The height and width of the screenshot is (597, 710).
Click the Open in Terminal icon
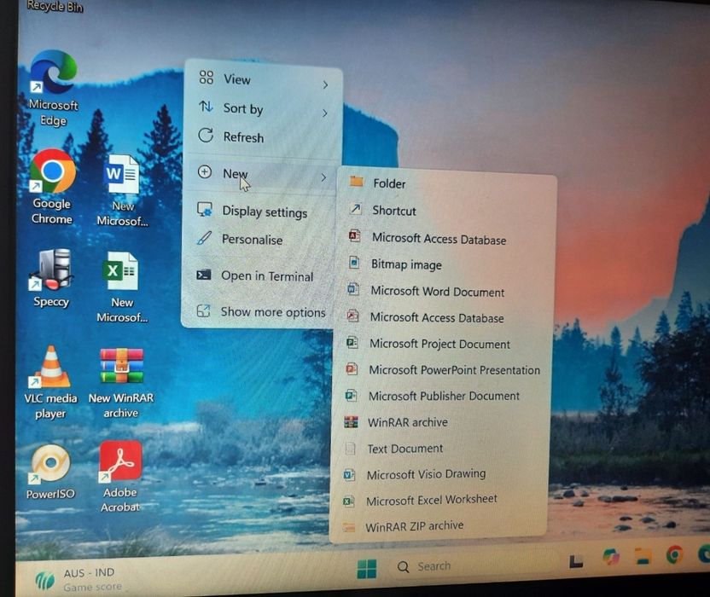(204, 275)
